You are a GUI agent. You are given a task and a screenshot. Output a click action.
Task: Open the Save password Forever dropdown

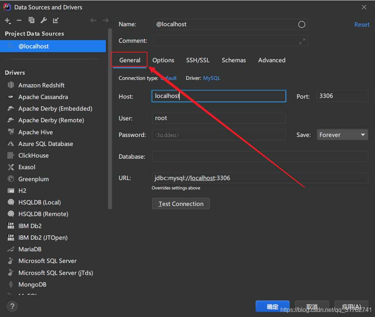[342, 135]
